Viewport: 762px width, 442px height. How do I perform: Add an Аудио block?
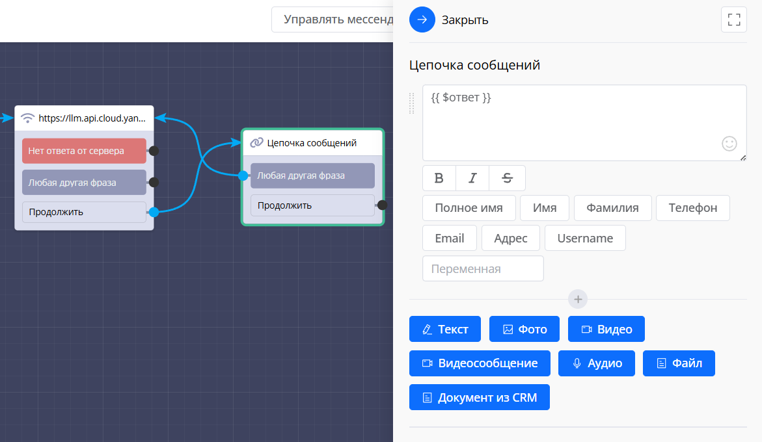(597, 363)
